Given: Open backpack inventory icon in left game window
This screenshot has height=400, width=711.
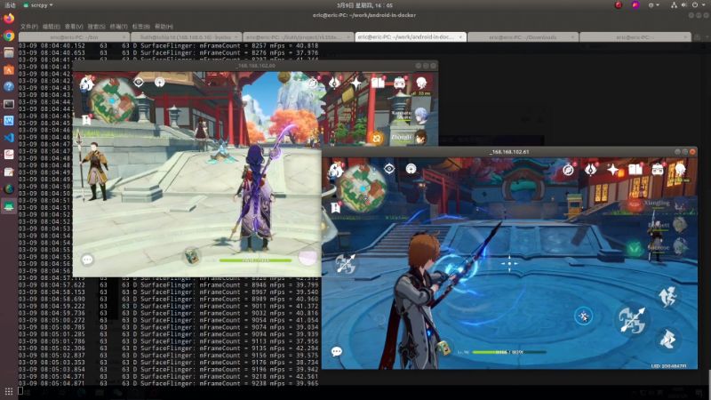Looking at the screenshot, I should pos(399,83).
